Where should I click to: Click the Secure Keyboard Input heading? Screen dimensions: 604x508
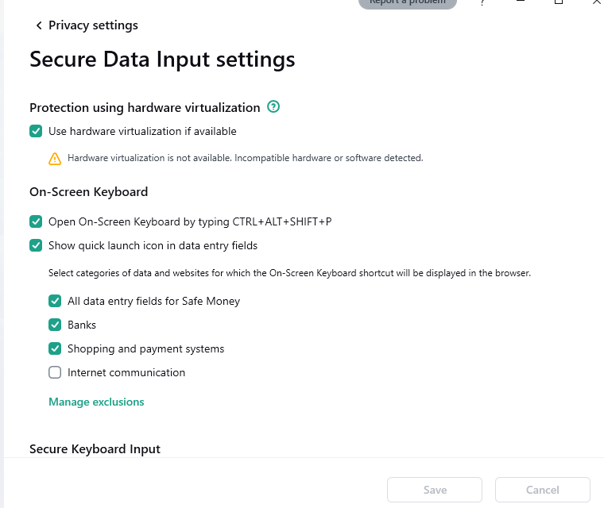pos(95,449)
